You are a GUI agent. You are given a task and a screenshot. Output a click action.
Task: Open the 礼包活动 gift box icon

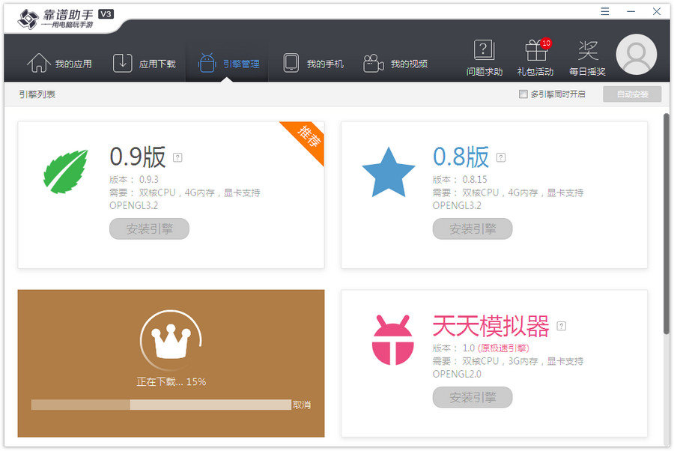[536, 50]
